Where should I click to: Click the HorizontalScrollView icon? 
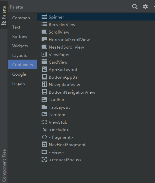[44, 39]
